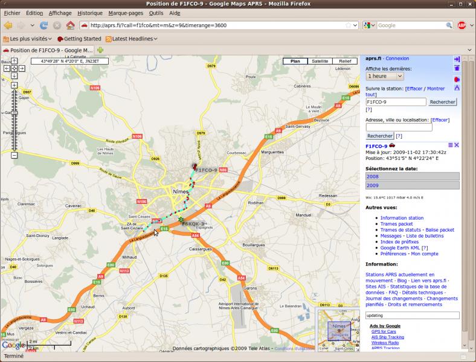
Task: Click Rechercher button below address field
Action: pos(380,136)
